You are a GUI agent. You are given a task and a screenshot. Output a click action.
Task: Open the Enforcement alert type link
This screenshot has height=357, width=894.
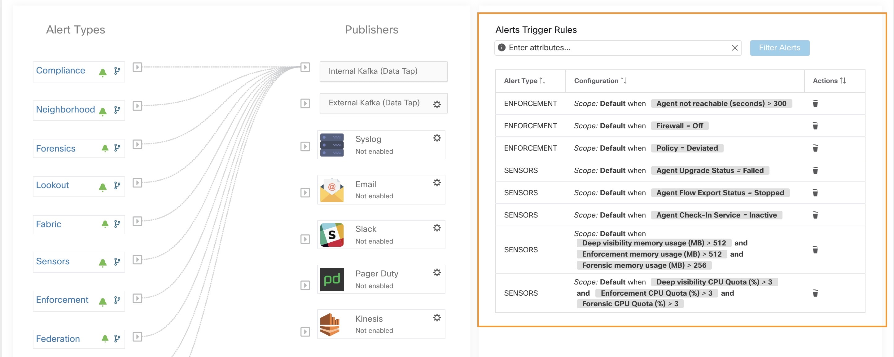click(x=62, y=300)
